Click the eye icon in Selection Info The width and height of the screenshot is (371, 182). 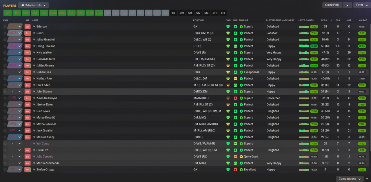23,5
